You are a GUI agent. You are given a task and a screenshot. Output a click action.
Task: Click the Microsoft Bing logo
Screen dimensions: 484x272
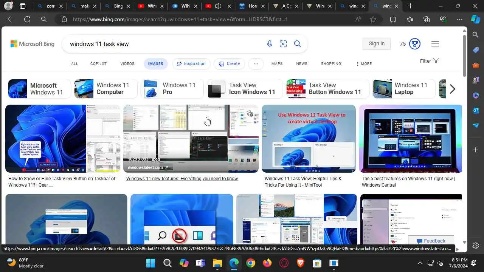pos(33,44)
